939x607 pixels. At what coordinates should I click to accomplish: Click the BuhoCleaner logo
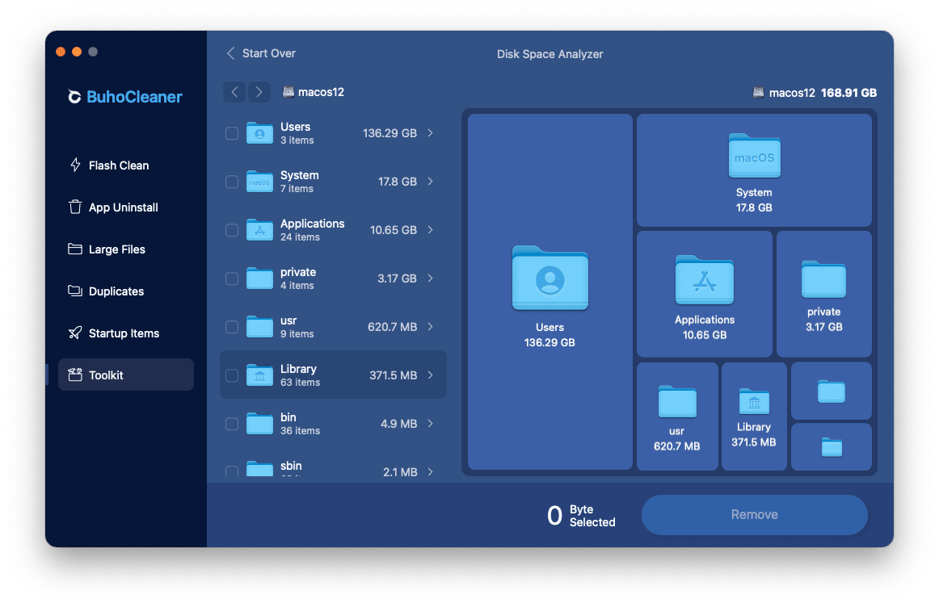click(125, 96)
